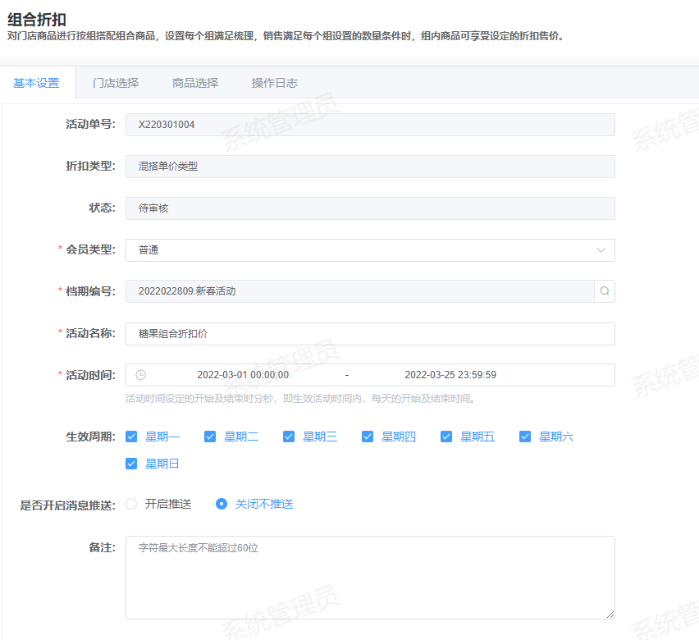
Task: Click the 活动时间 hint text below field
Action: coord(300,398)
